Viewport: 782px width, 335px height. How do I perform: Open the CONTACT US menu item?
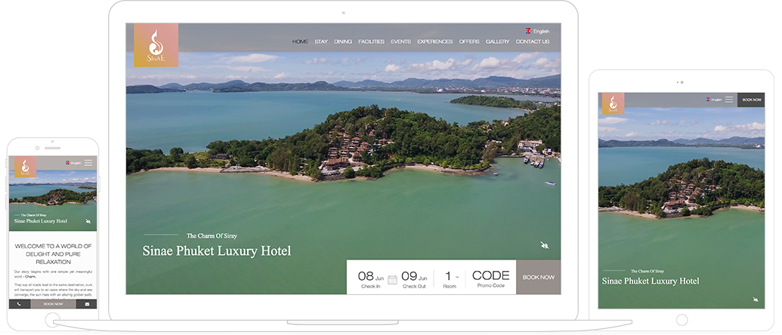coord(533,41)
